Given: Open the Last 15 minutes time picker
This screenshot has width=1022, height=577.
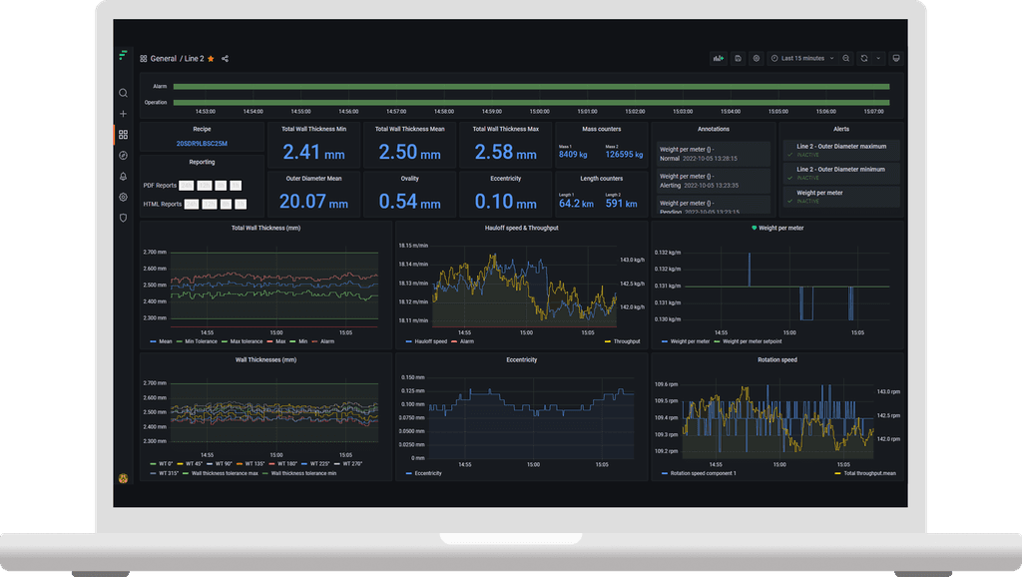Looking at the screenshot, I should tap(802, 59).
